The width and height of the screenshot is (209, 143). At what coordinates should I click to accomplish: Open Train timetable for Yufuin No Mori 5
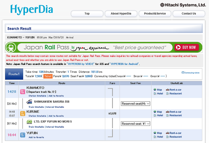[36, 127]
